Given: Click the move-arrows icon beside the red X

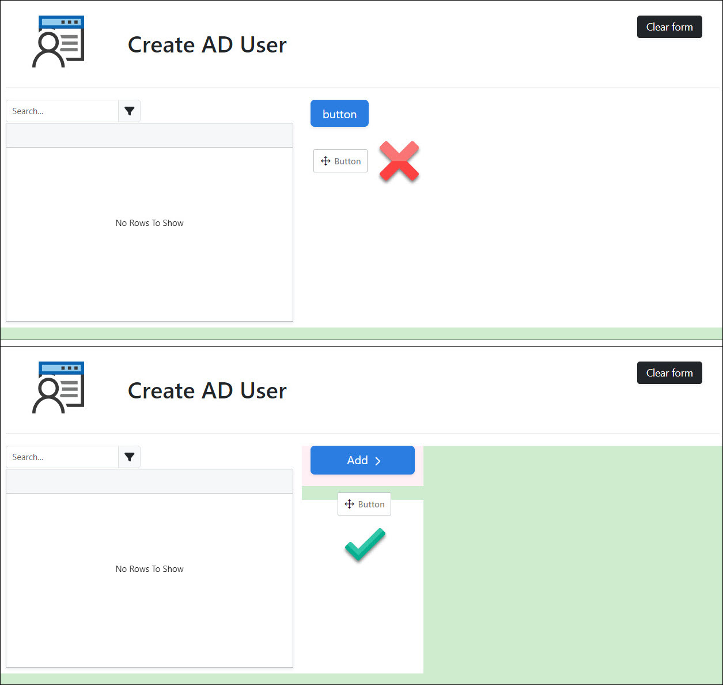Looking at the screenshot, I should pos(325,161).
